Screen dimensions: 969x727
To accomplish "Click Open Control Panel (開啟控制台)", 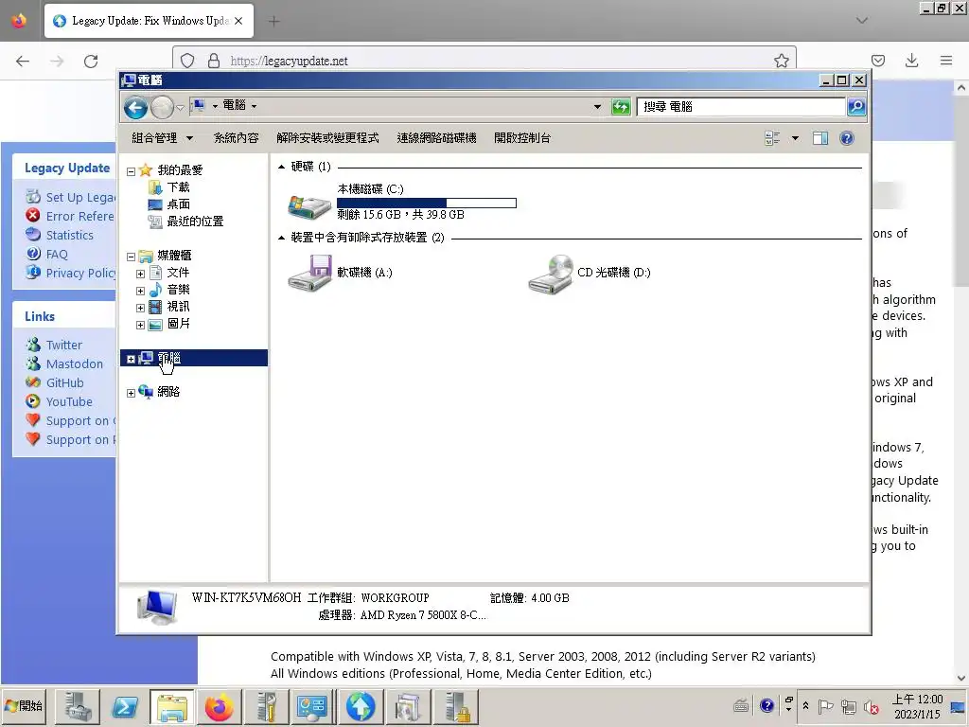I will (522, 138).
